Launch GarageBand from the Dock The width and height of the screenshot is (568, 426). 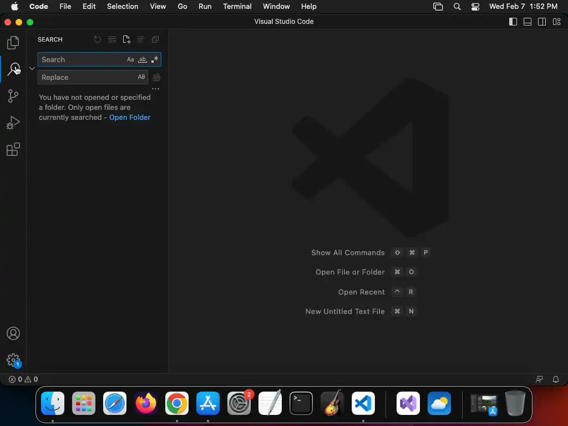coord(332,403)
